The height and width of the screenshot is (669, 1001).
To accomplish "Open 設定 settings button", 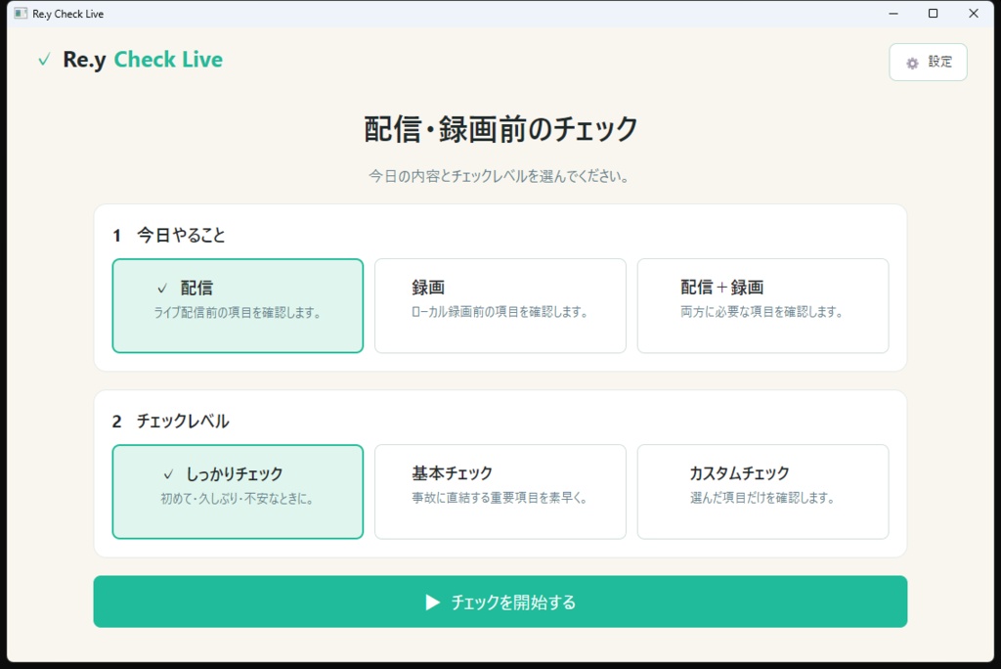I will click(x=928, y=62).
